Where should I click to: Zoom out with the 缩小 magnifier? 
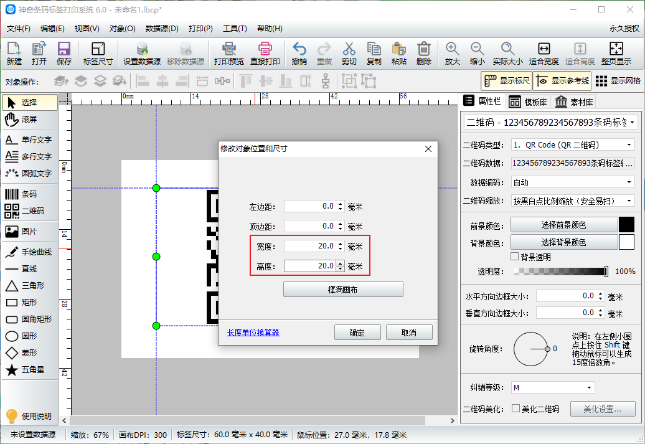(x=477, y=54)
